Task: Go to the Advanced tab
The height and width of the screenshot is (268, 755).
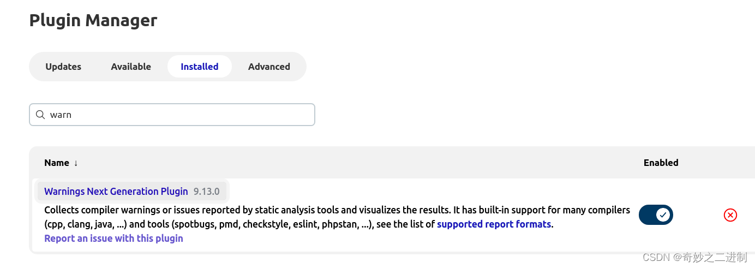Action: [269, 67]
